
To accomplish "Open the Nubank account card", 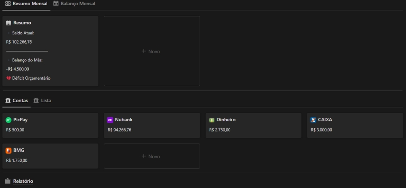I will click(151, 125).
